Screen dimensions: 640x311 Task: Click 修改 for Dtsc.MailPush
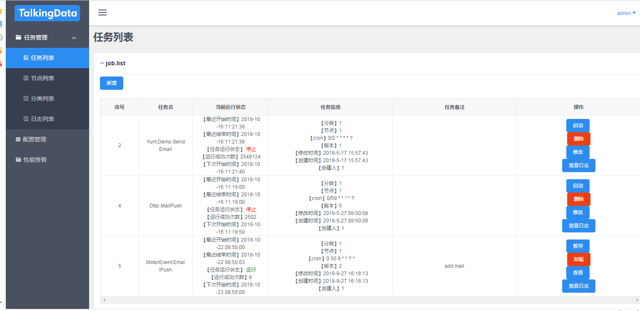[x=578, y=212]
